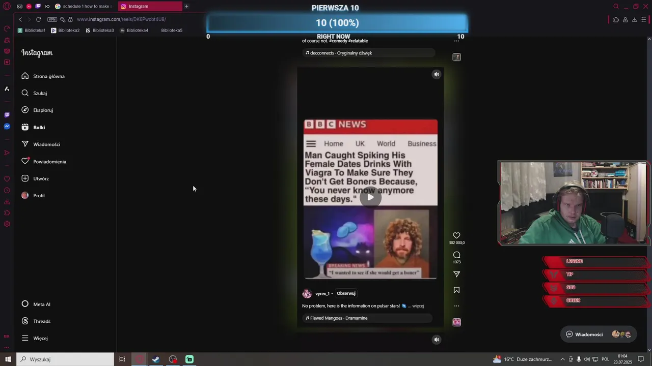The width and height of the screenshot is (652, 366).
Task: Open vyrex_1 profile username
Action: tap(322, 294)
